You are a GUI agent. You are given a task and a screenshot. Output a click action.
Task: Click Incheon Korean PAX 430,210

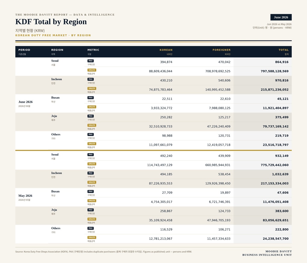point(166,80)
